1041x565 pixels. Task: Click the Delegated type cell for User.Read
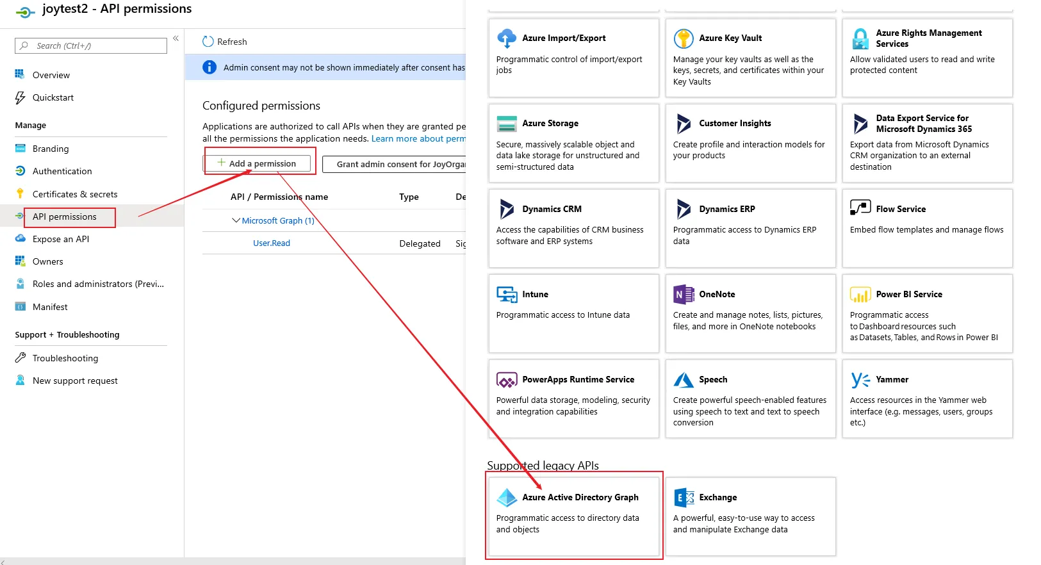coord(420,243)
